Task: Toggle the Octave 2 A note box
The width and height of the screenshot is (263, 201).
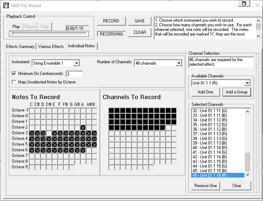Action: coord(83,127)
